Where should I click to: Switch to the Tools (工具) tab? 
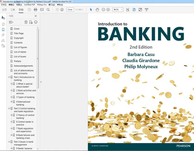(x=13, y=10)
